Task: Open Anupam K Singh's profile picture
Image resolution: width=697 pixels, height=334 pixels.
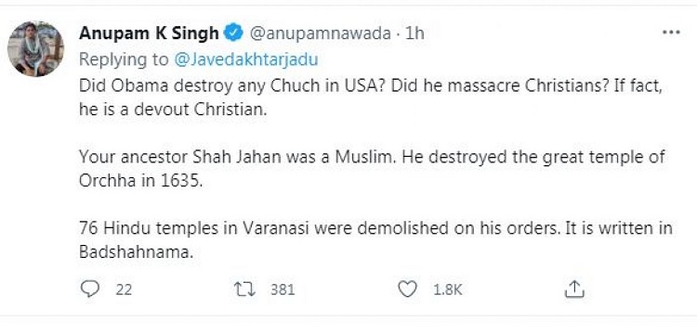Action: pyautogui.click(x=35, y=49)
